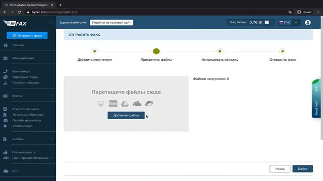Click the Уведомления bell icon

(x=5, y=126)
